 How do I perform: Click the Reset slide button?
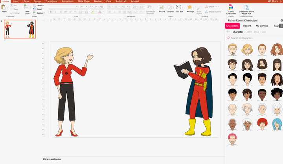[38, 9]
